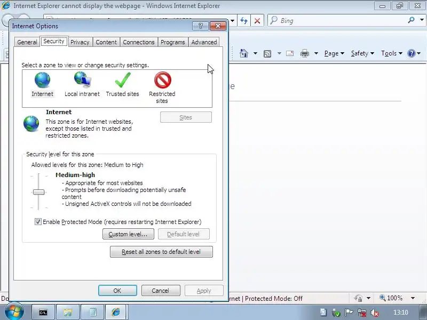This screenshot has height=320, width=427.
Task: Expand the Print dropdown arrow
Action: click(316, 53)
